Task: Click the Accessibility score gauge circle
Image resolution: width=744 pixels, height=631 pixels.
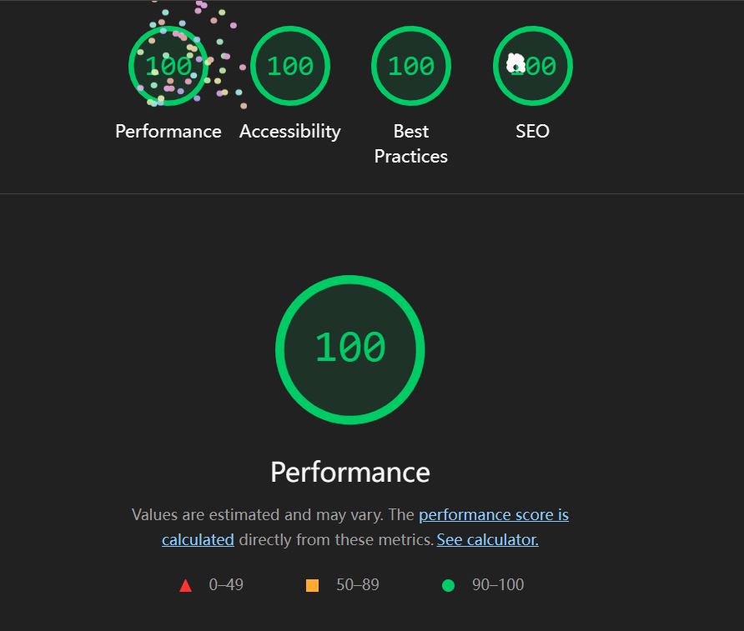Action: pos(290,66)
